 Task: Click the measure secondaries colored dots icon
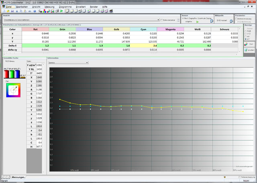49,11
